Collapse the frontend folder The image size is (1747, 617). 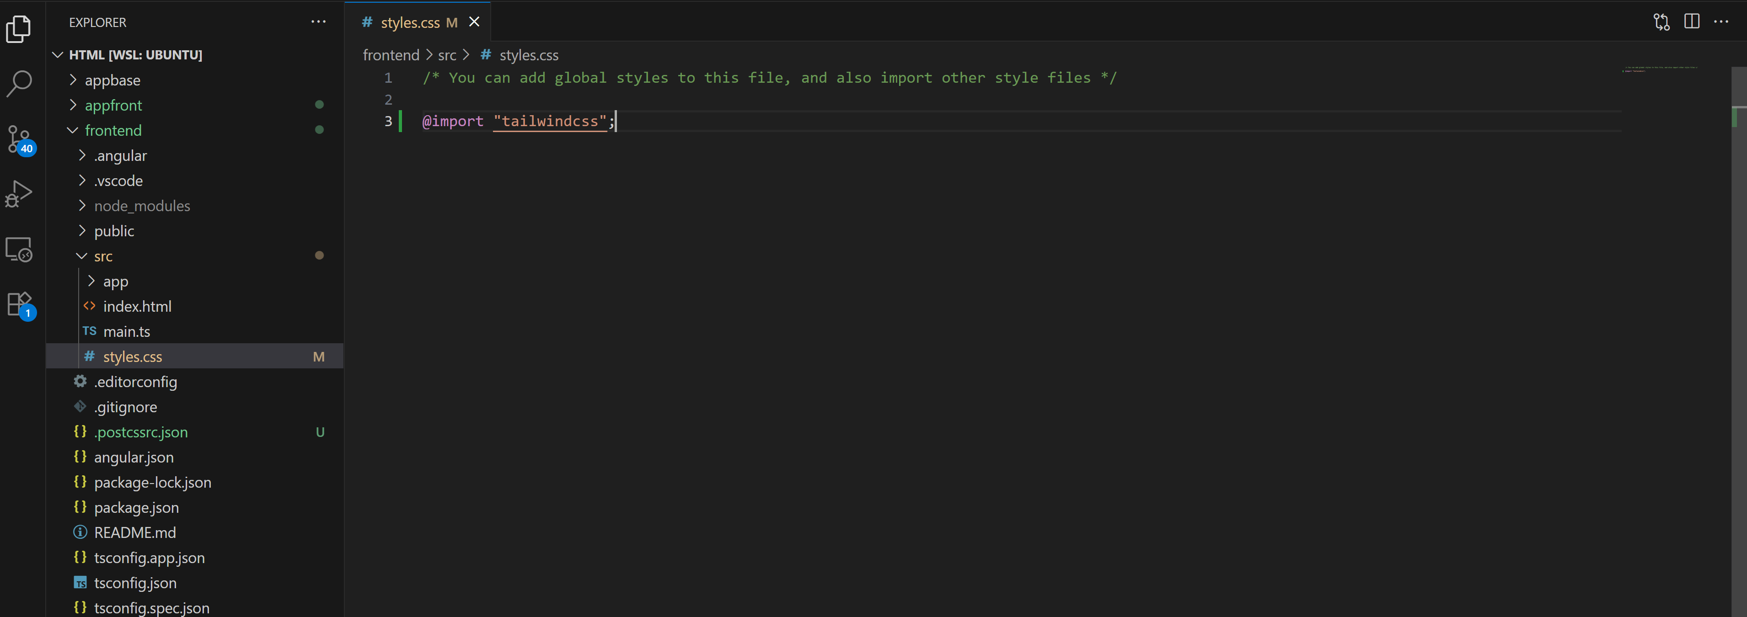[x=113, y=130]
